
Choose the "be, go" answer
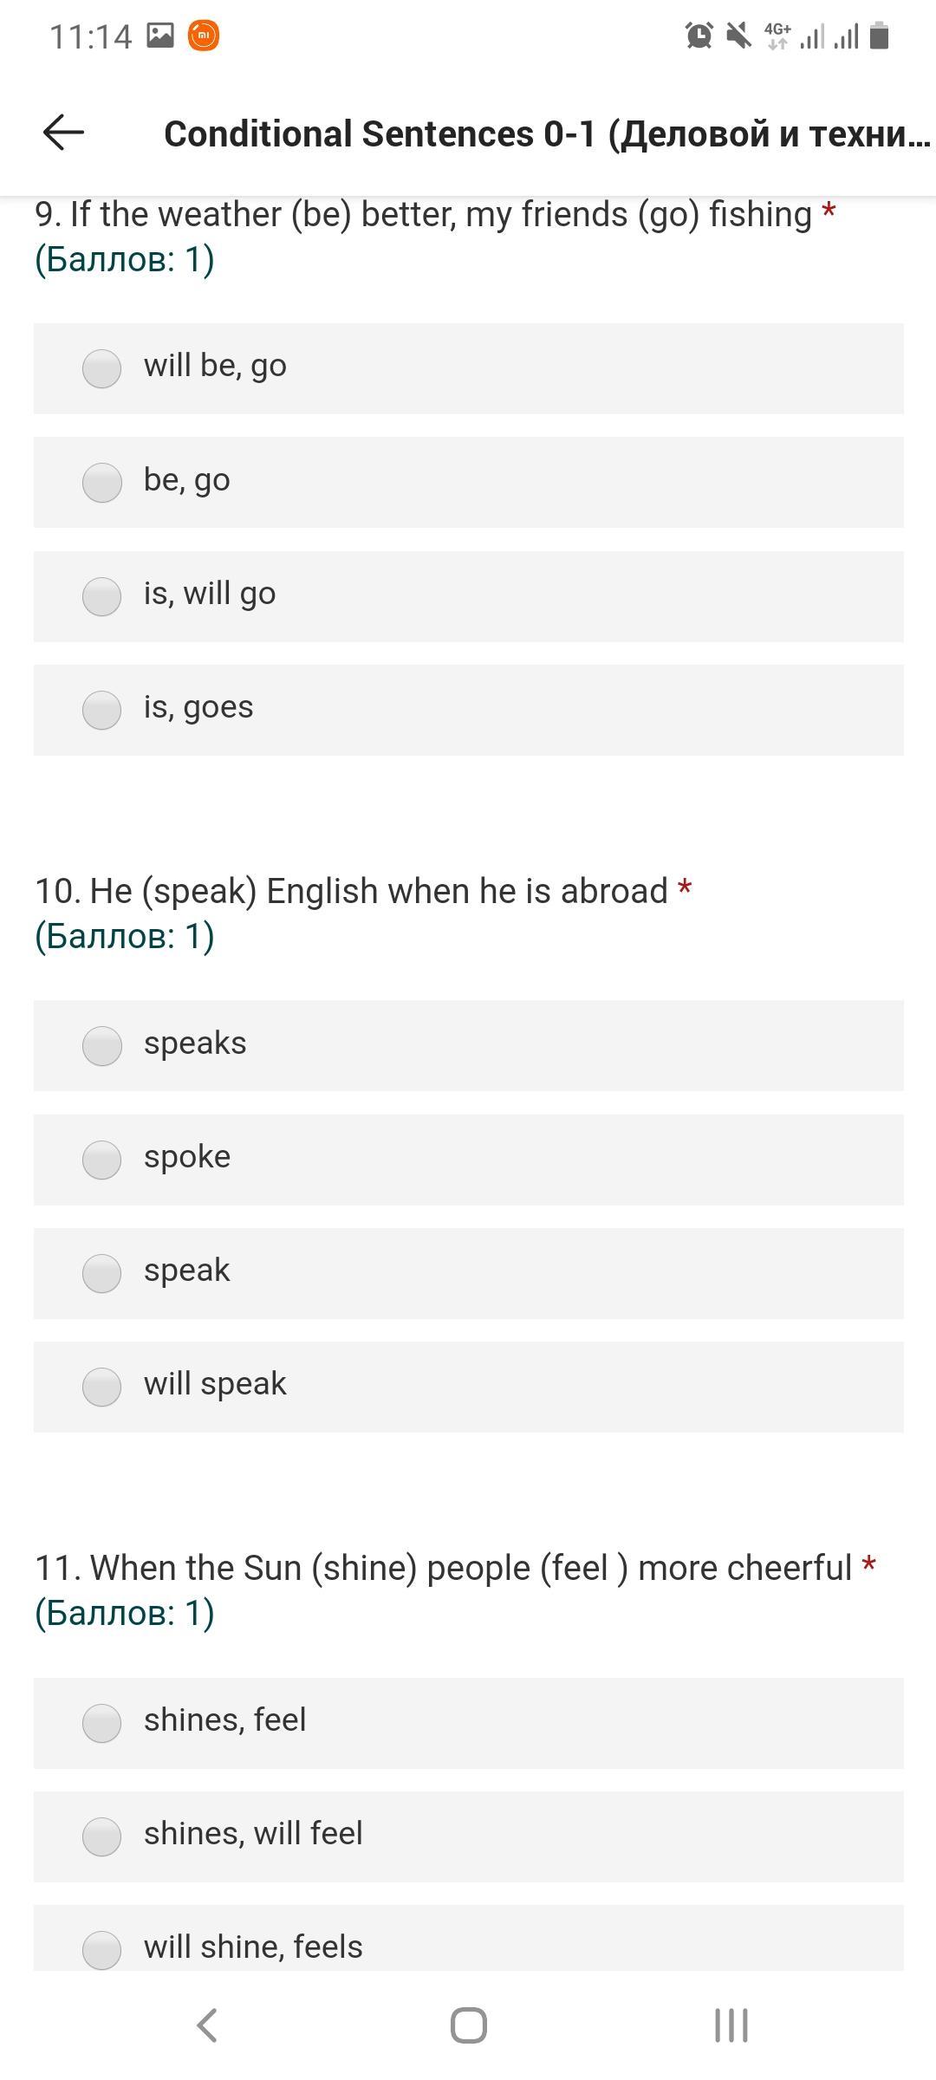pyautogui.click(x=102, y=482)
